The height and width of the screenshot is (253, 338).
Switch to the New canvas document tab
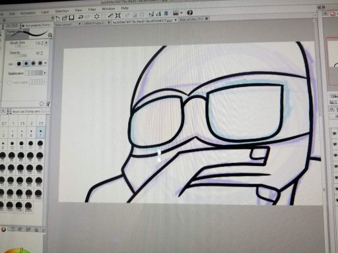tap(63, 24)
